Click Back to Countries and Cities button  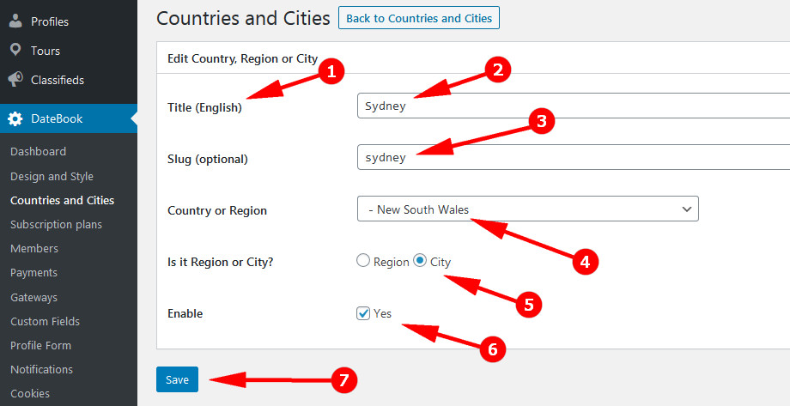(419, 18)
